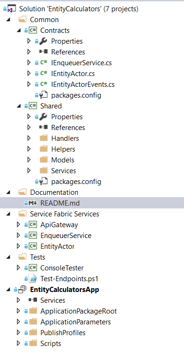
Task: Click the Documentation folder icon
Action: 23,192
